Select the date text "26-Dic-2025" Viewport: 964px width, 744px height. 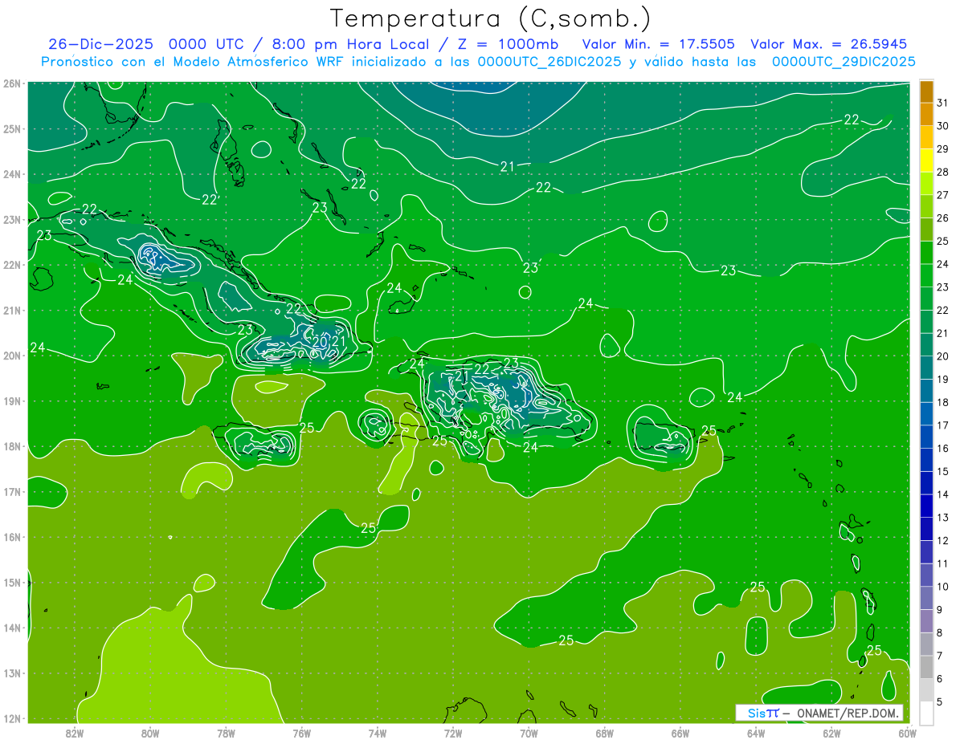[x=100, y=44]
